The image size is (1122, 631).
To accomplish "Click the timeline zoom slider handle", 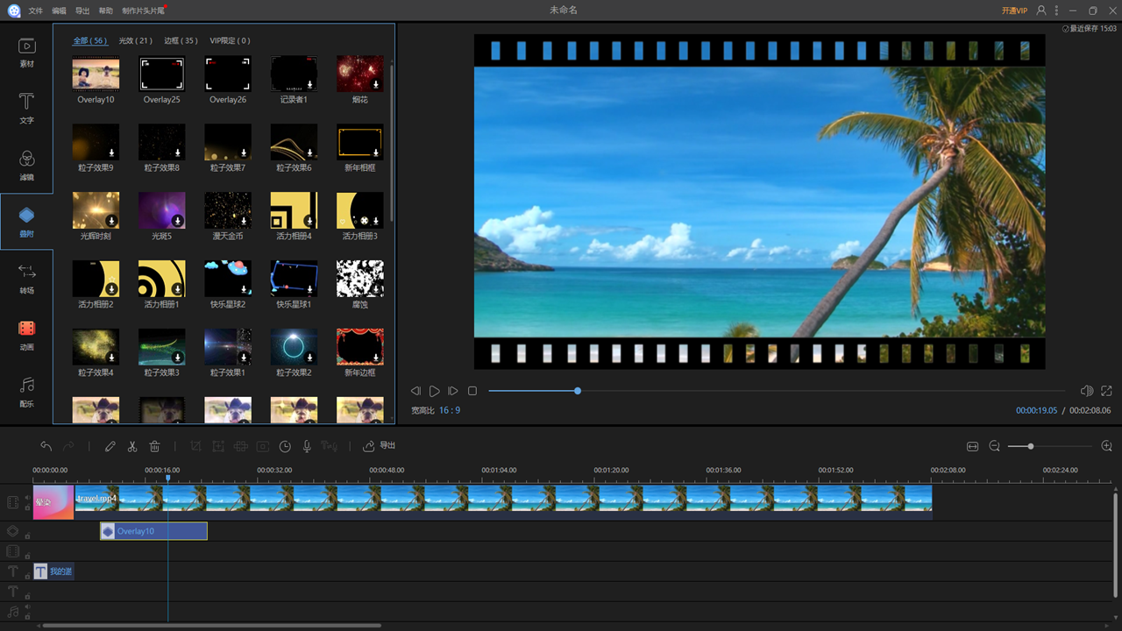I will point(1031,446).
